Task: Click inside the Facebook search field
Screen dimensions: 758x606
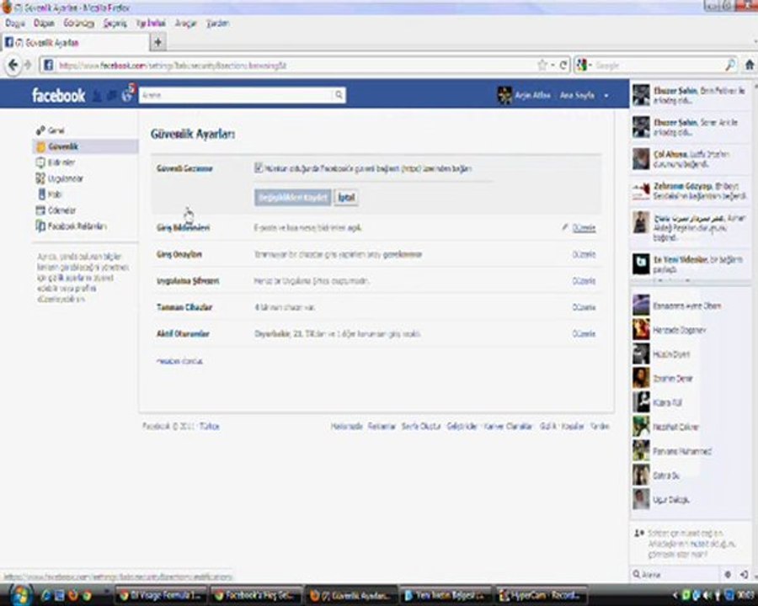Action: tap(237, 95)
